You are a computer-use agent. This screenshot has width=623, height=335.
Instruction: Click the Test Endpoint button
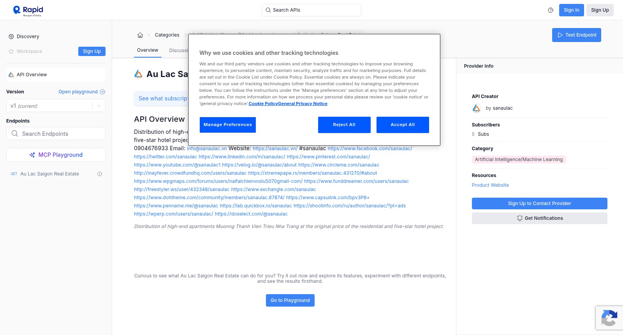coord(577,35)
